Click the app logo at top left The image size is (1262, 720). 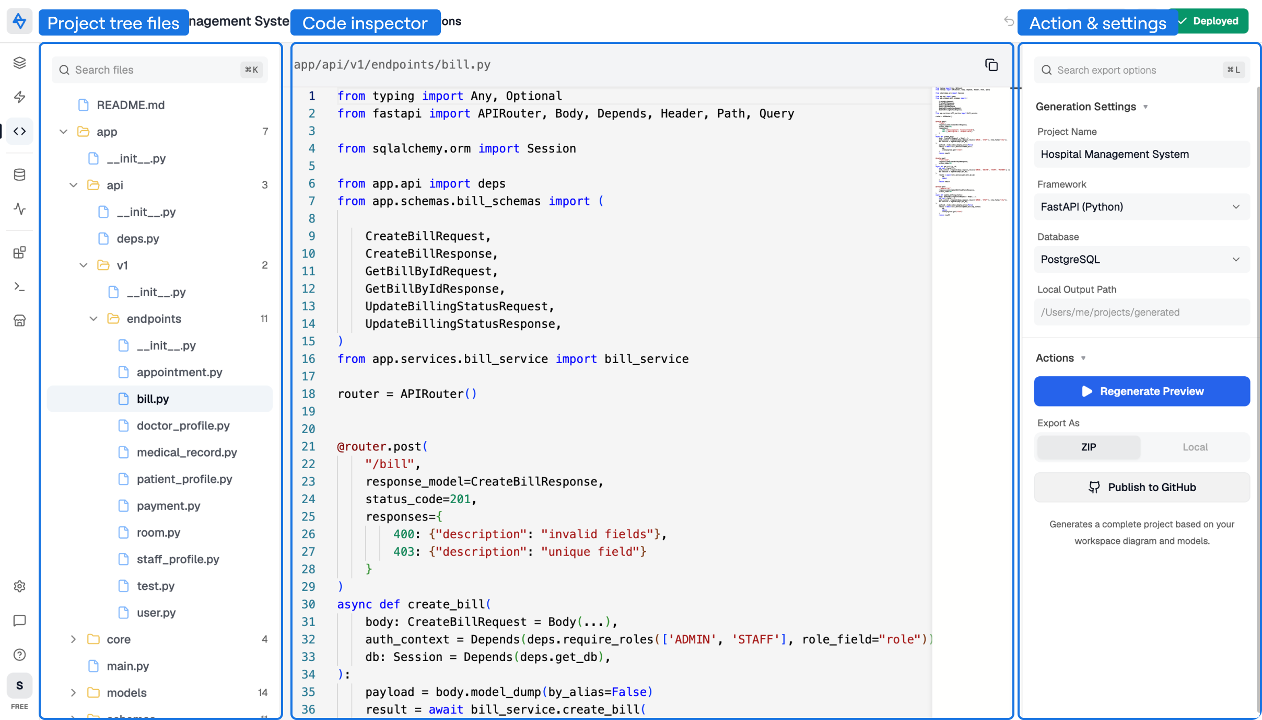19,21
